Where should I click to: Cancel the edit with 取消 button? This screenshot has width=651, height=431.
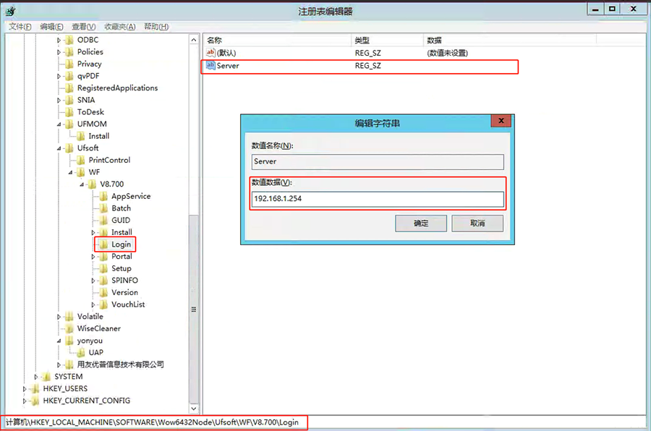pos(477,223)
